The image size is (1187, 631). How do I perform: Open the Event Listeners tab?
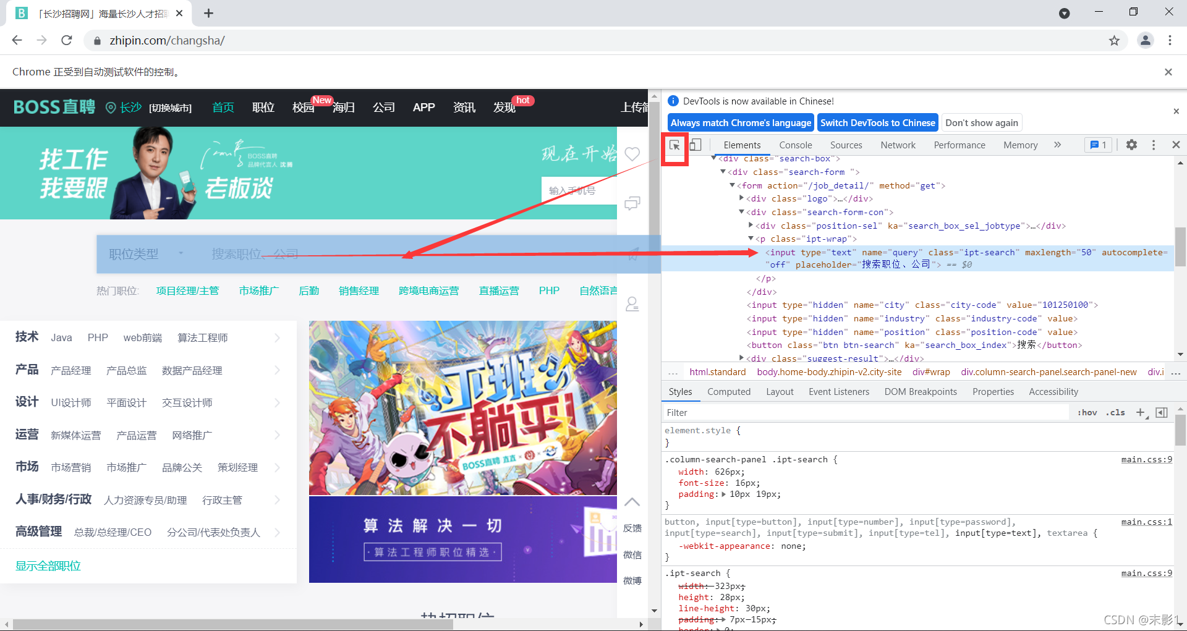[x=839, y=392]
